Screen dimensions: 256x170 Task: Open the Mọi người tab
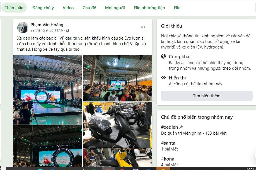click(115, 8)
